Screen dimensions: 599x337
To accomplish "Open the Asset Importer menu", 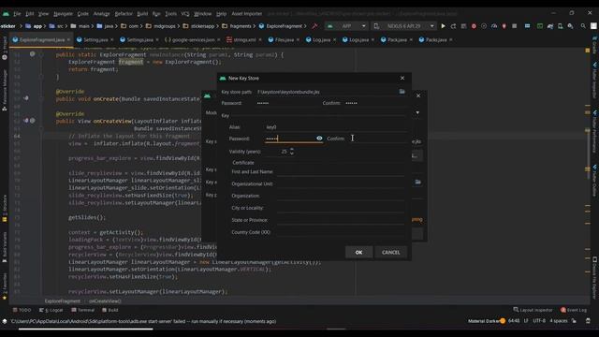I will [x=247, y=14].
